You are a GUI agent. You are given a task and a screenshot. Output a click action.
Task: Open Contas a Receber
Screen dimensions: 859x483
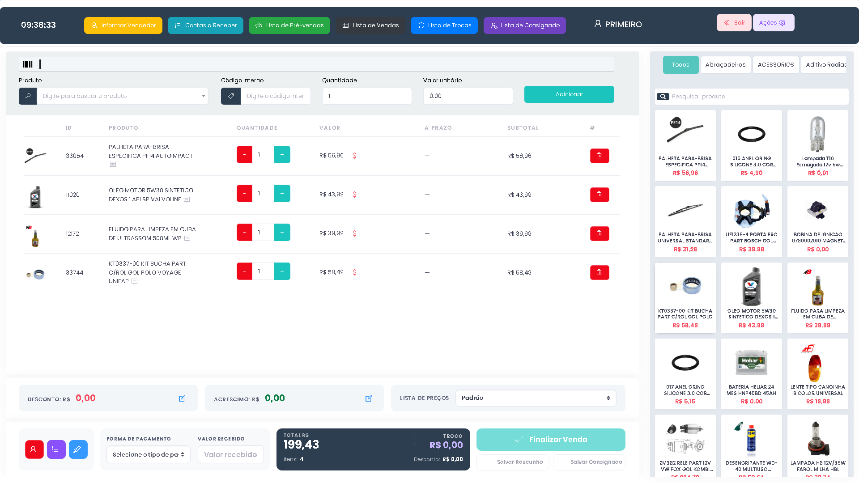coord(205,25)
